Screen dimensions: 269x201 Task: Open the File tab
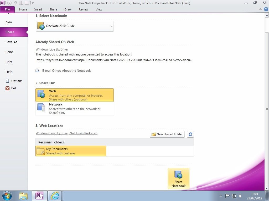[x=7, y=9]
